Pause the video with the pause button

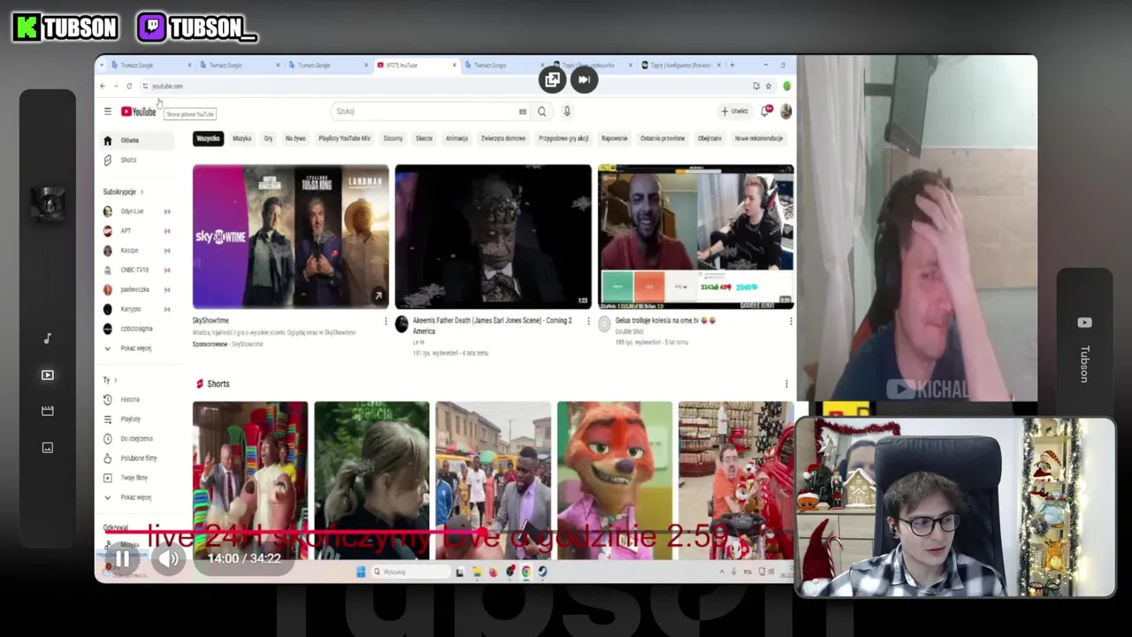point(123,558)
